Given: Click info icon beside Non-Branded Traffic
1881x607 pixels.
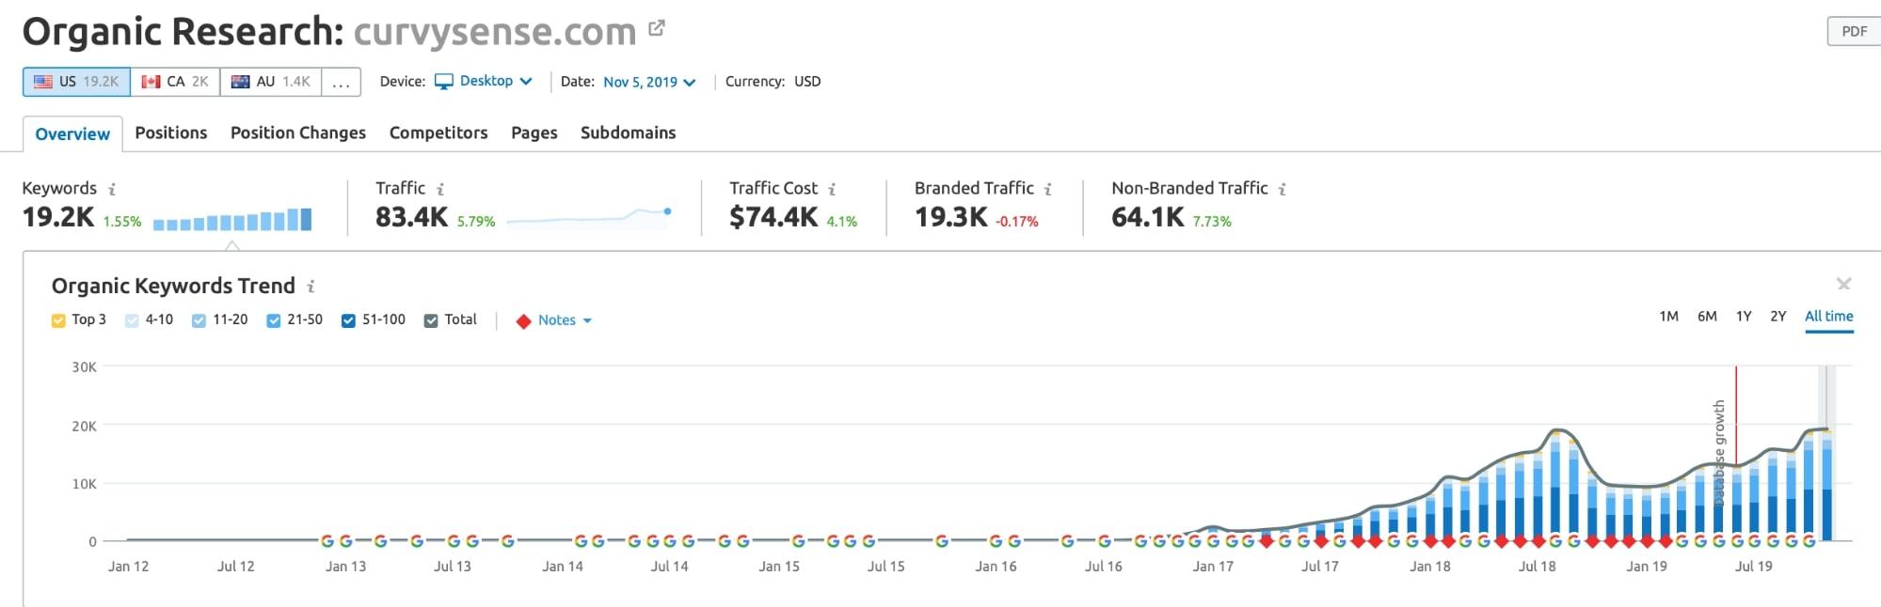Looking at the screenshot, I should pos(1283,189).
